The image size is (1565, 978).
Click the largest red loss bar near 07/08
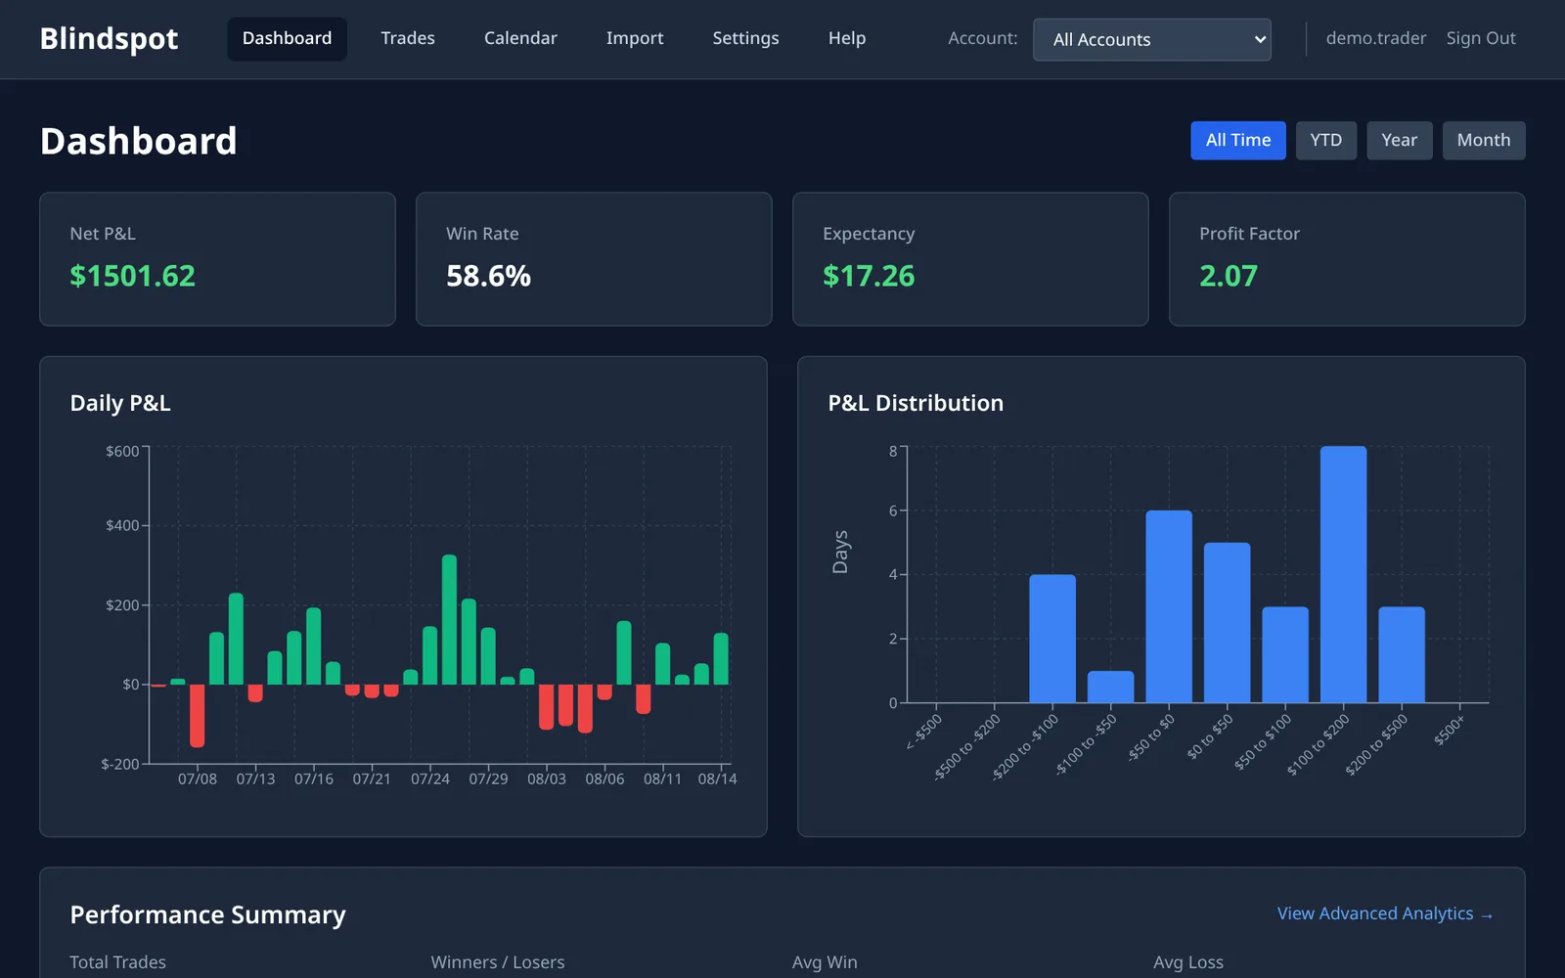[198, 716]
